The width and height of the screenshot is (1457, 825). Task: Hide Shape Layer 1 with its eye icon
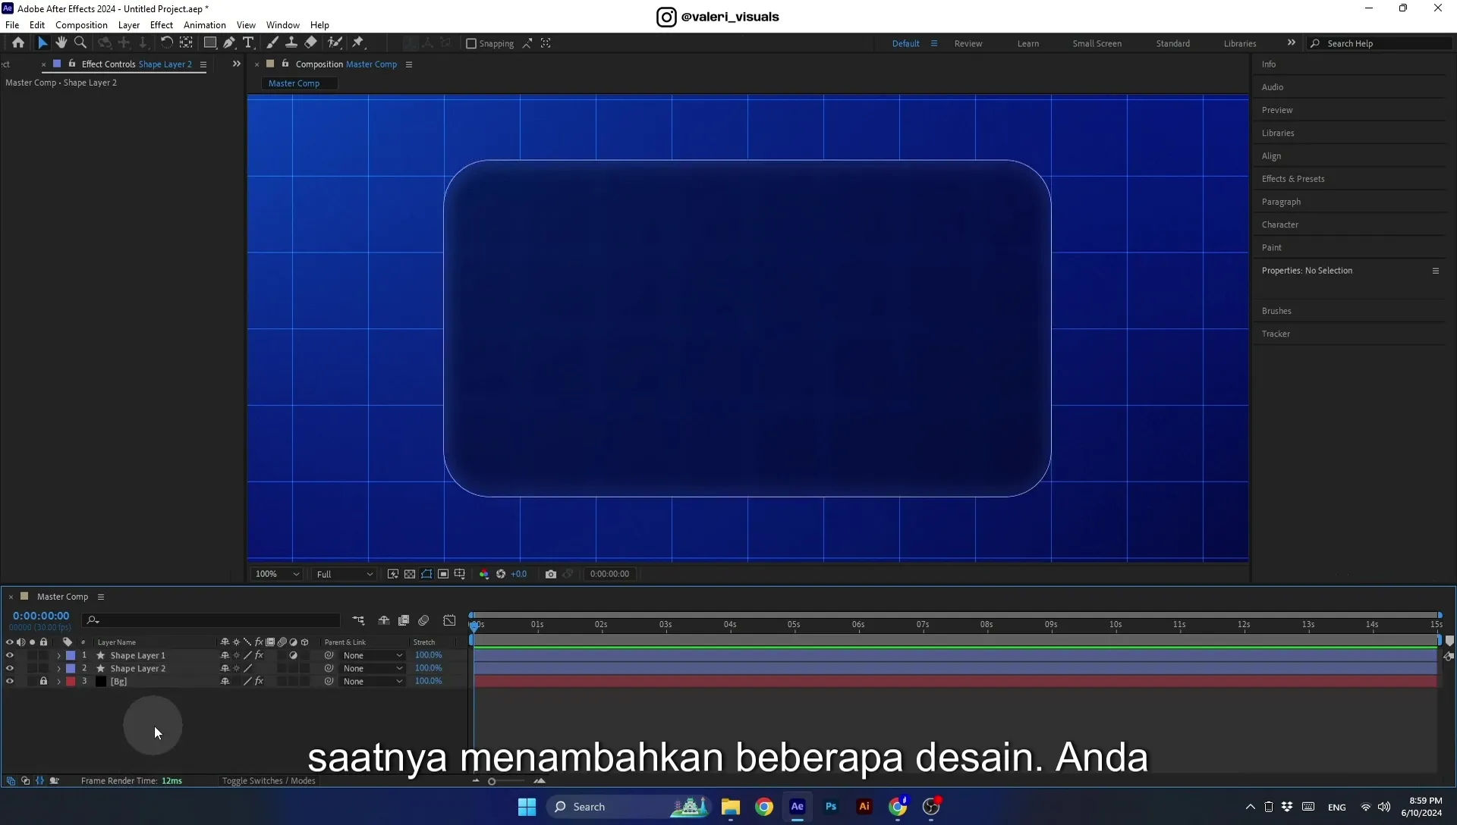[x=10, y=655]
